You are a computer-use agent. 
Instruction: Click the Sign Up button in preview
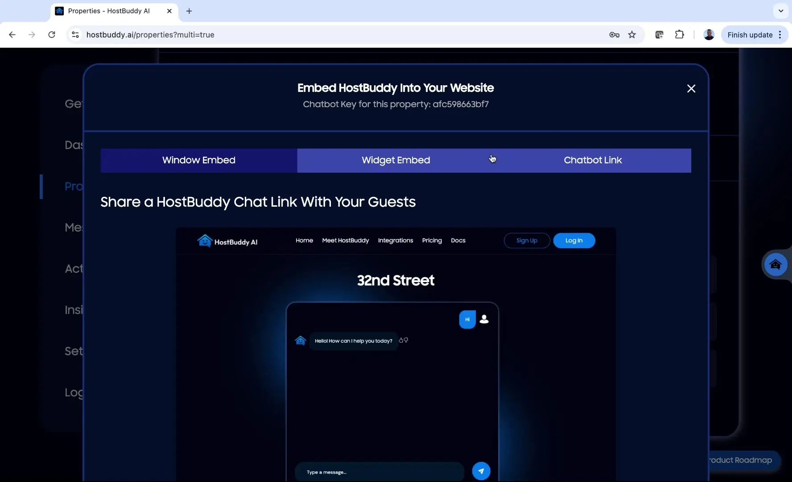(x=527, y=241)
